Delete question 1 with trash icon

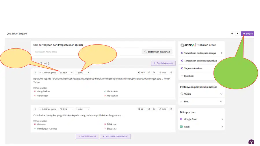171,72
